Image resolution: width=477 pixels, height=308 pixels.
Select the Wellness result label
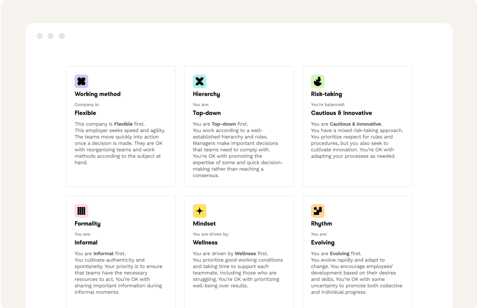tap(205, 243)
